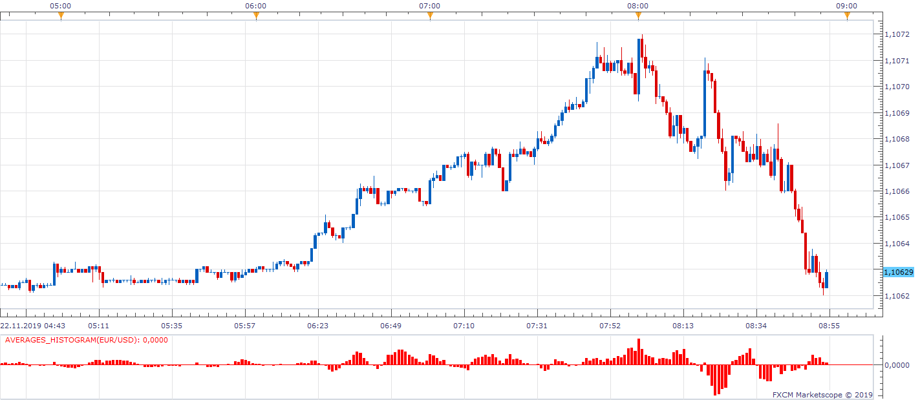Click the 08:55 time axis label
The height and width of the screenshot is (400, 920).
point(829,326)
